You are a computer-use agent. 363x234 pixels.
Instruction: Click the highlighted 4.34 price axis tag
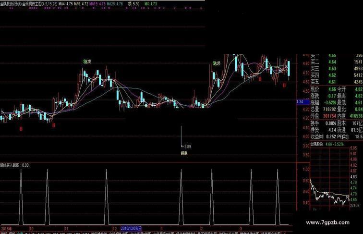303,102
